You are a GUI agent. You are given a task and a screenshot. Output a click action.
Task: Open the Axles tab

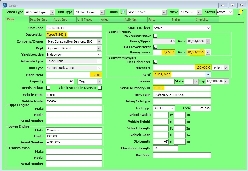pos(112,19)
